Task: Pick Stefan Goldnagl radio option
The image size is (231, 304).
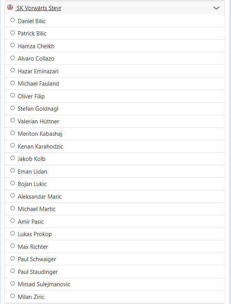Action: [x=13, y=108]
